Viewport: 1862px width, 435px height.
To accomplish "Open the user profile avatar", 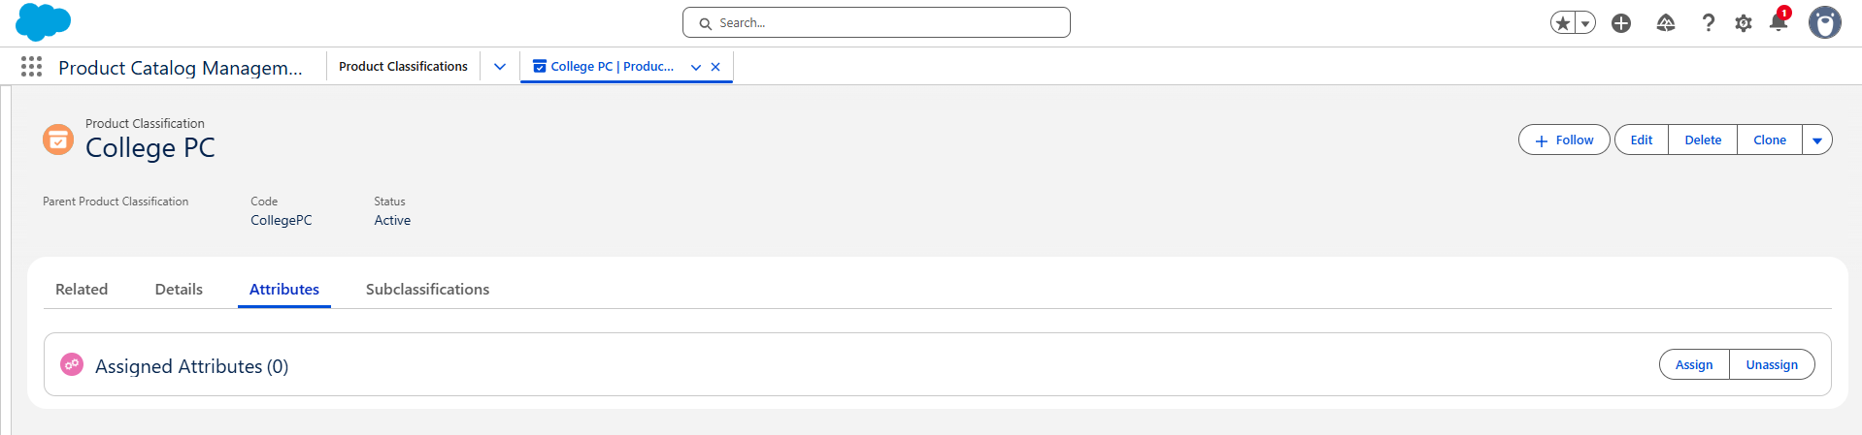I will [x=1824, y=22].
